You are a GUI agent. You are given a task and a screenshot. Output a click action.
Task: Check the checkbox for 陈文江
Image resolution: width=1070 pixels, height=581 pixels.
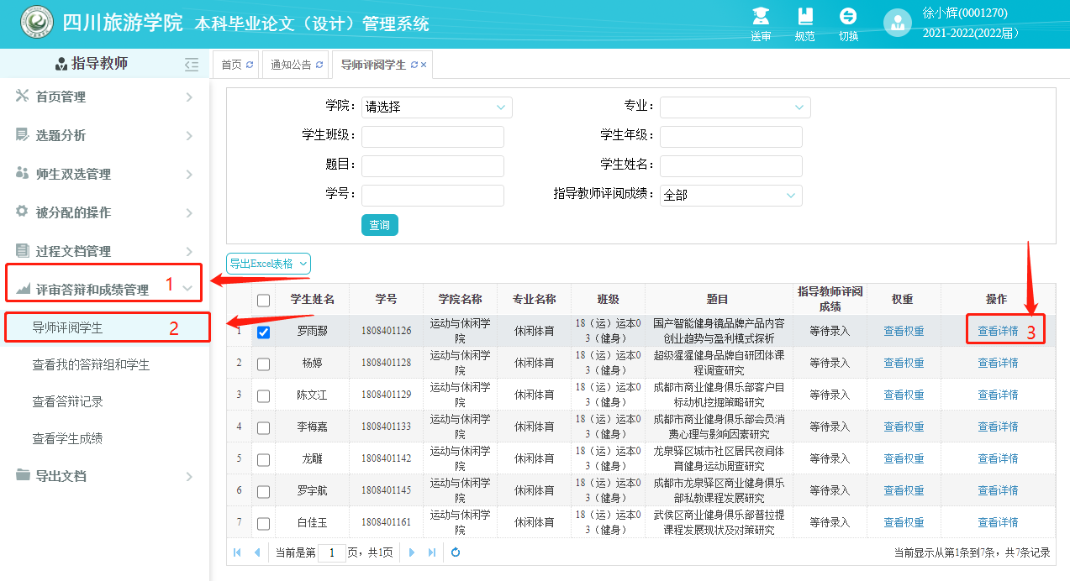(263, 395)
